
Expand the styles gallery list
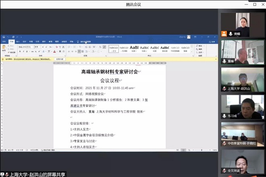coord(192,51)
